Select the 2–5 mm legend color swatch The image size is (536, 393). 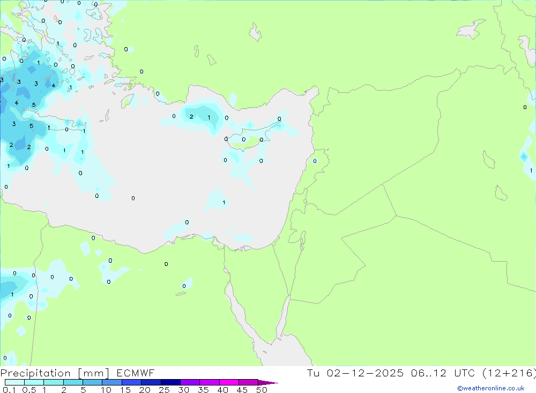(73, 382)
